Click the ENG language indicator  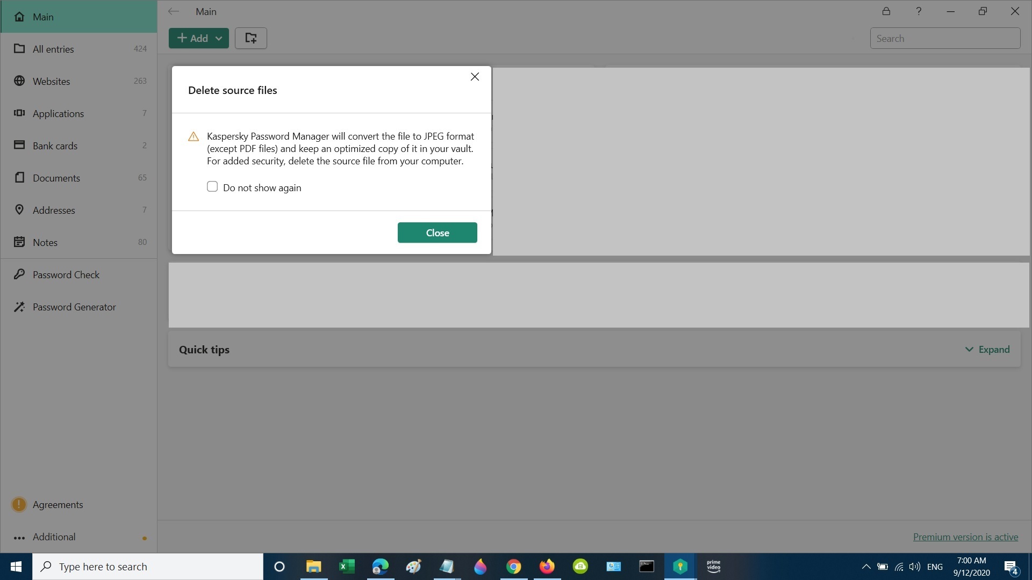935,567
